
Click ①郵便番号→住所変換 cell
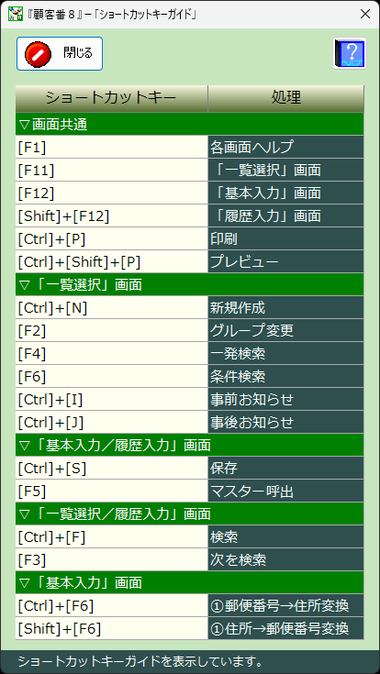click(x=286, y=605)
